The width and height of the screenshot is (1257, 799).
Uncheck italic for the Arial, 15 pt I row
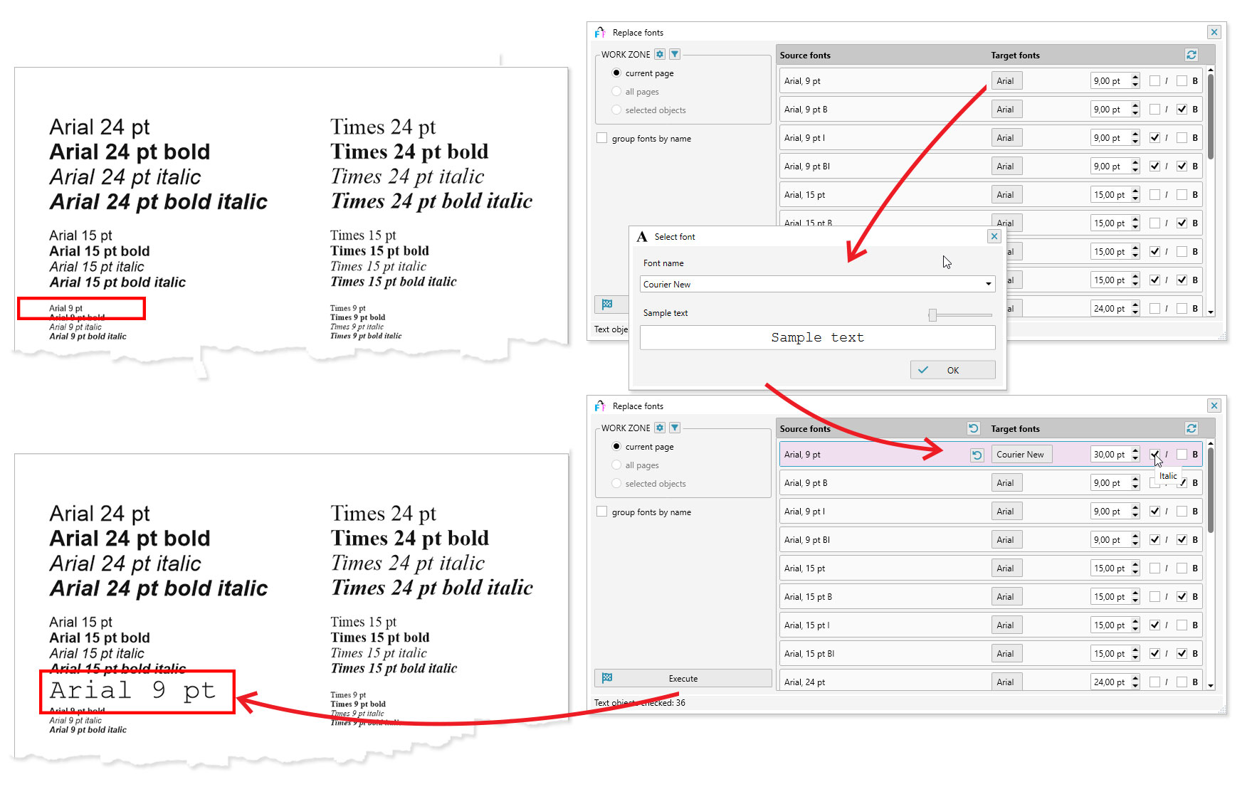pyautogui.click(x=1155, y=625)
